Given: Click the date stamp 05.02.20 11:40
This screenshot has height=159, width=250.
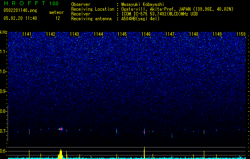Looking at the screenshot, I should pos(20,18).
